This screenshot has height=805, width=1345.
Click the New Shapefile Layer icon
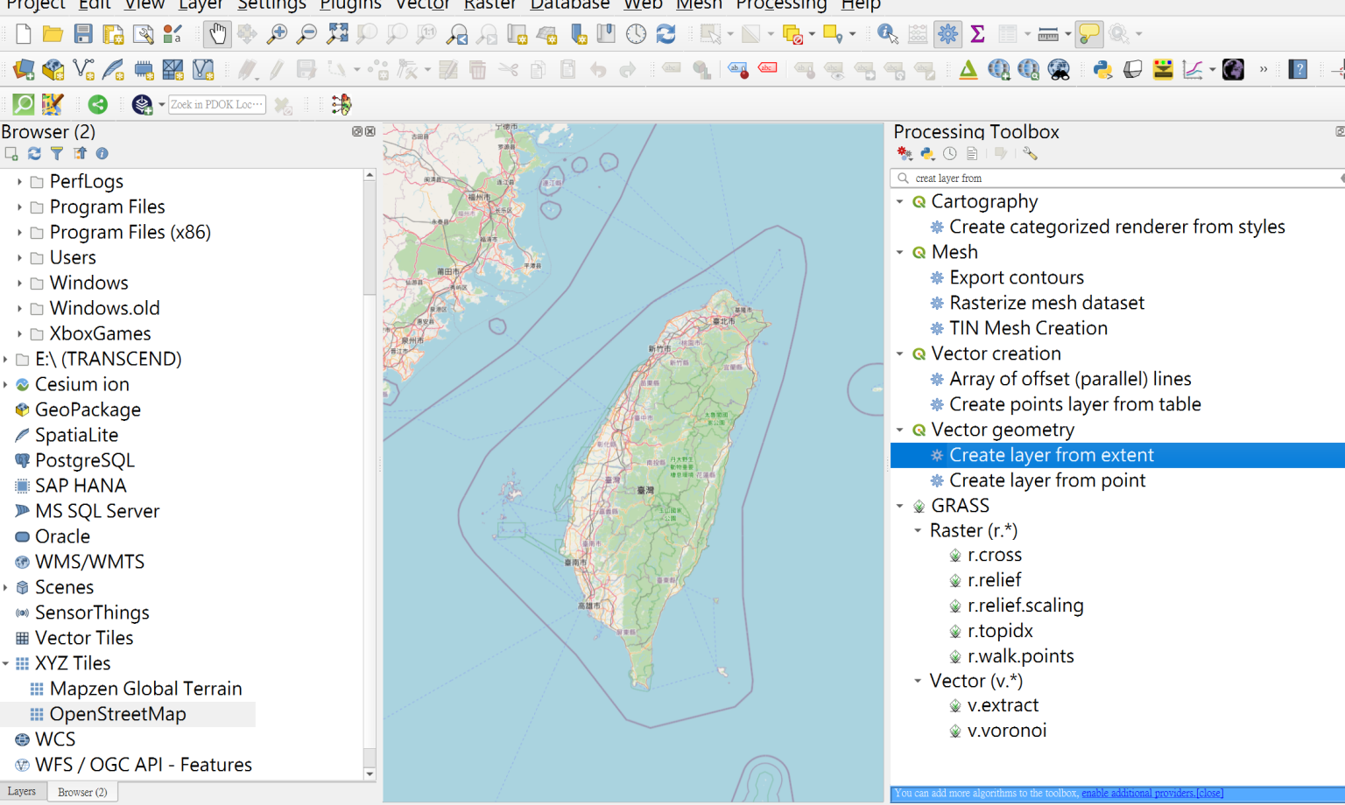tap(83, 69)
